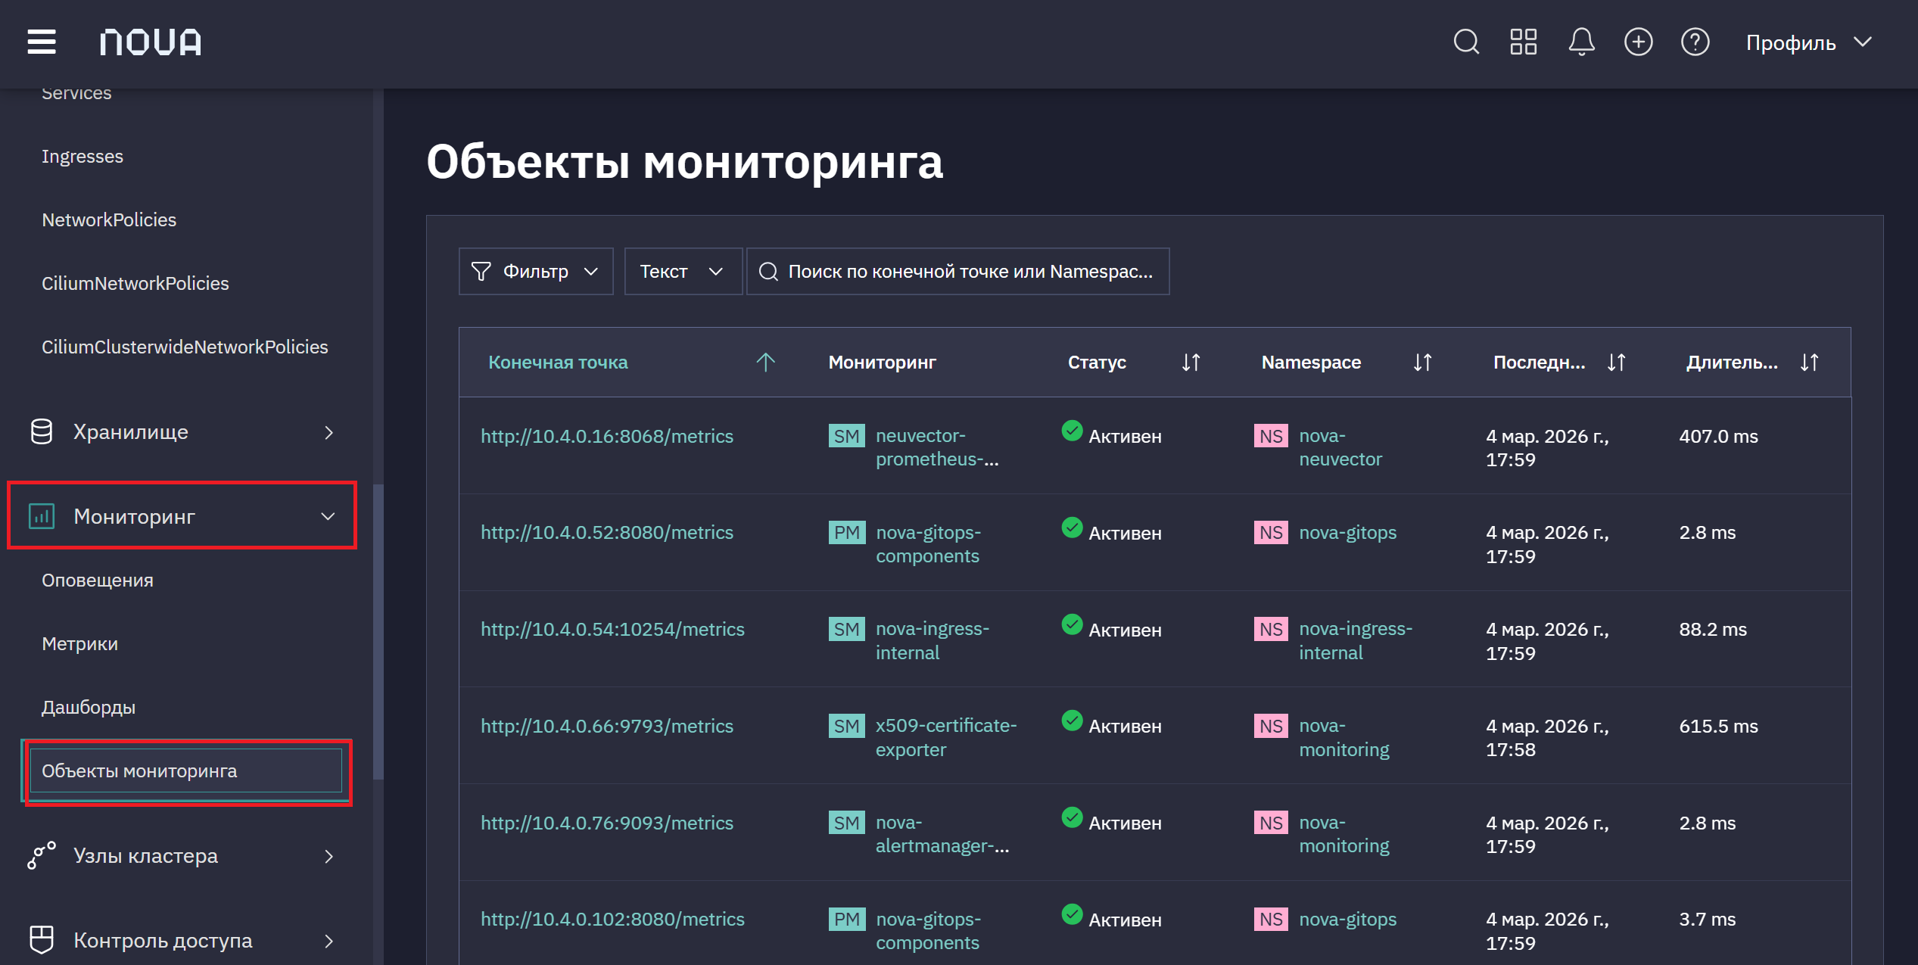The width and height of the screenshot is (1918, 965).
Task: Open Дашборды in sidebar
Action: click(x=89, y=707)
